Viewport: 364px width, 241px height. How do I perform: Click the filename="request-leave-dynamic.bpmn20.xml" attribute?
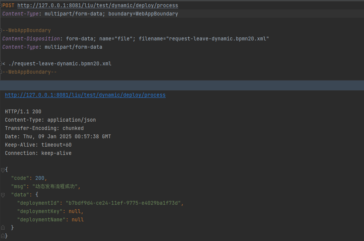pos(204,39)
